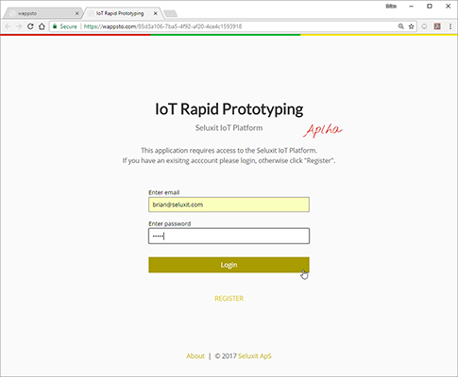Visit the Seluxit ApS footer link
This screenshot has height=377, width=458.
coord(255,356)
